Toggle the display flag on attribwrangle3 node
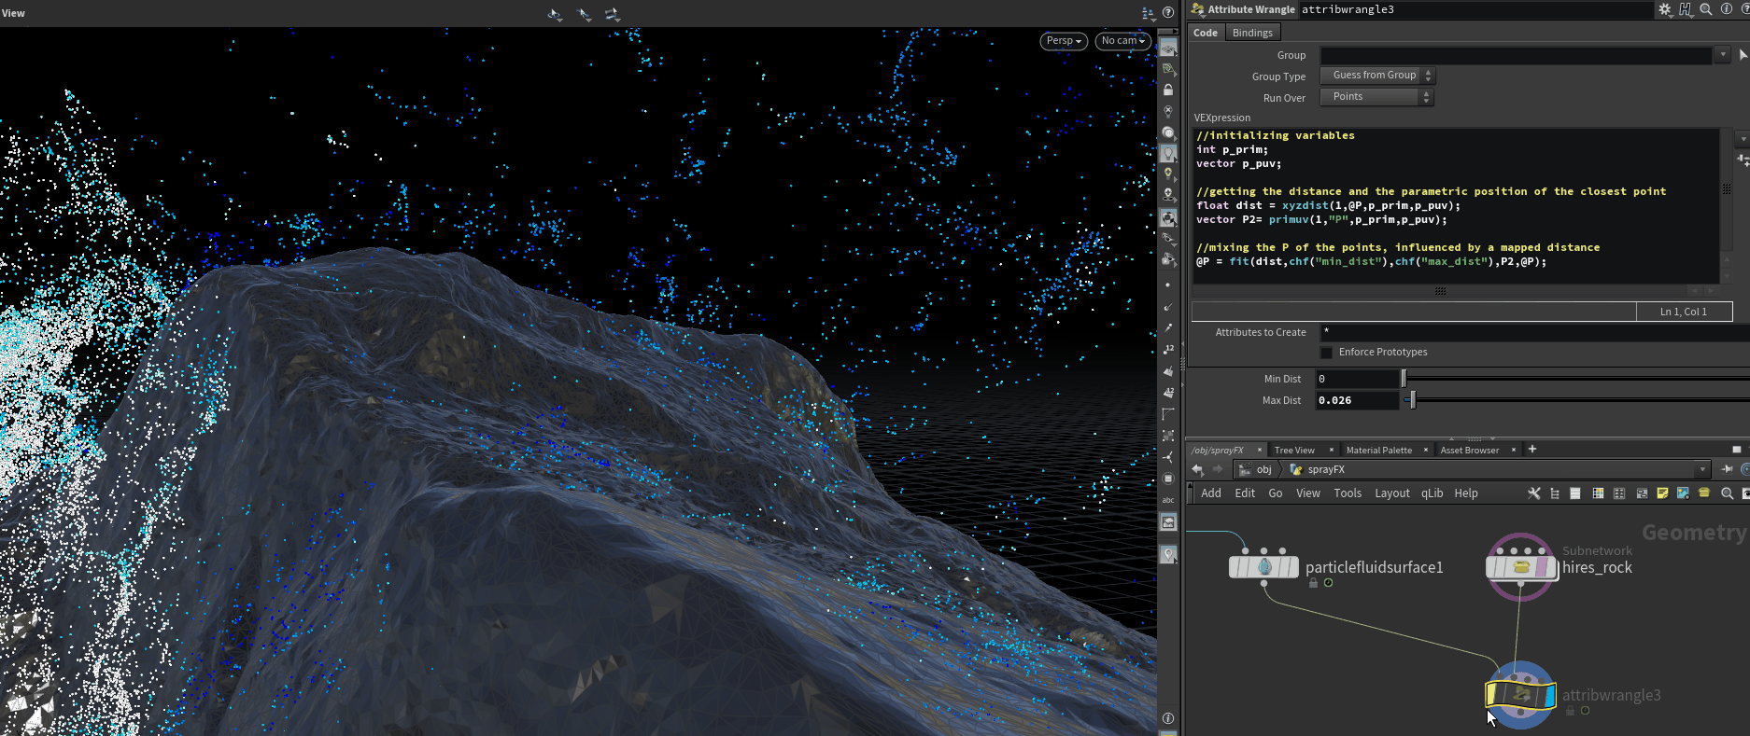Viewport: 1750px width, 736px height. click(x=1549, y=695)
